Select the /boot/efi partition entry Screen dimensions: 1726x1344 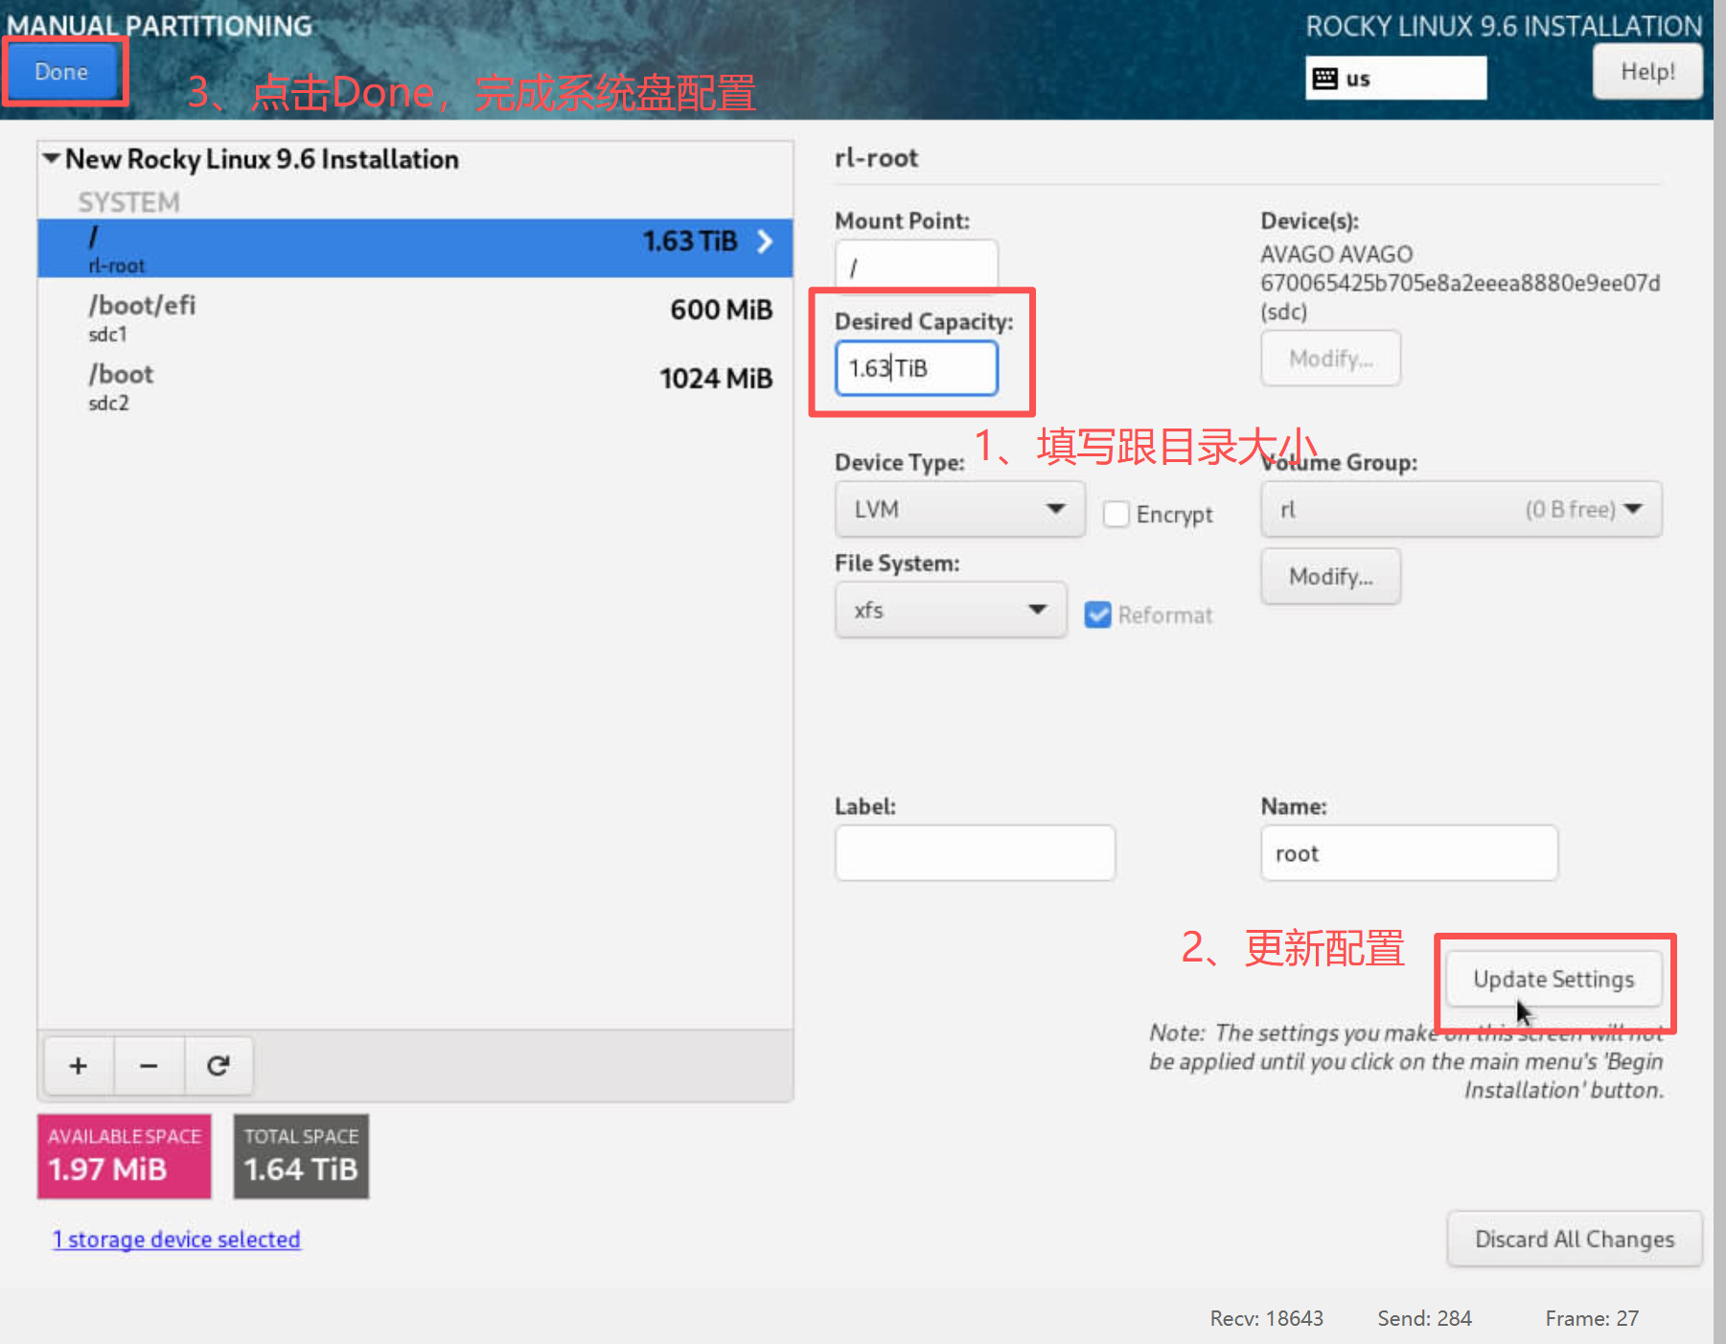click(x=414, y=318)
